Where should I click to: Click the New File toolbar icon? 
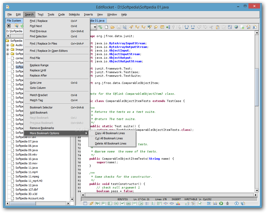coord(106,27)
